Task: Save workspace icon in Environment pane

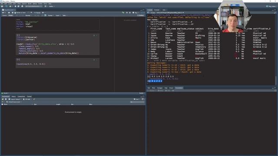Action: click(x=6, y=99)
